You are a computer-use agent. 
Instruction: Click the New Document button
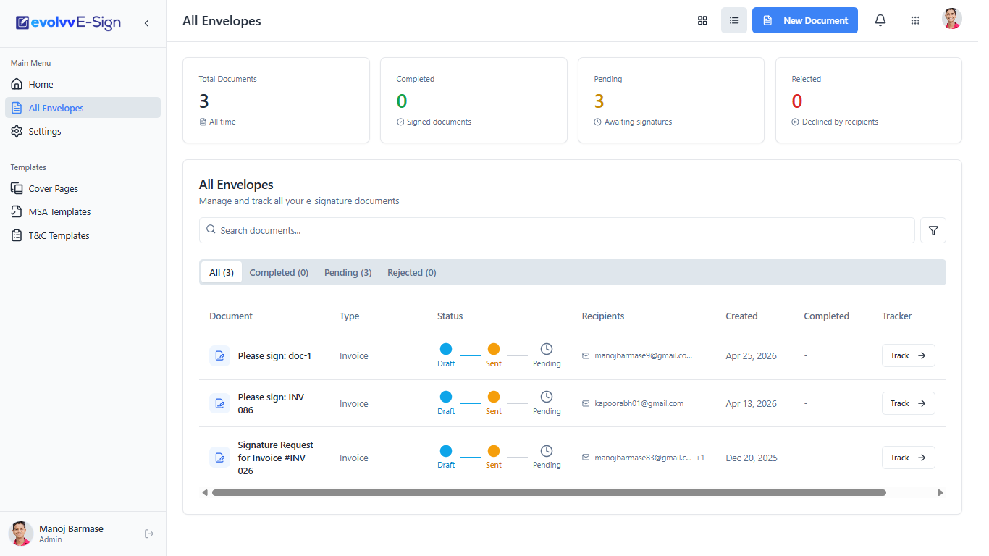[x=805, y=20]
